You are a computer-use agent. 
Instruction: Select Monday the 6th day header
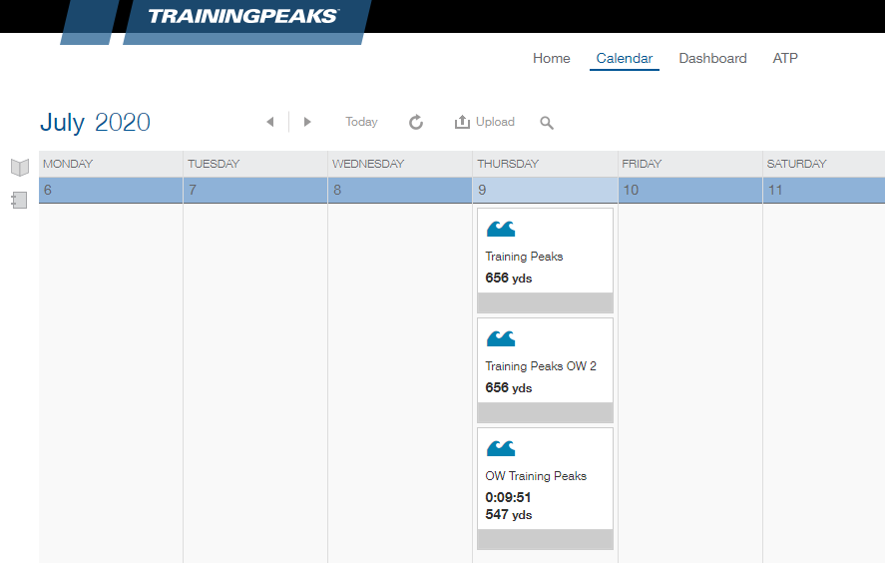pos(111,191)
